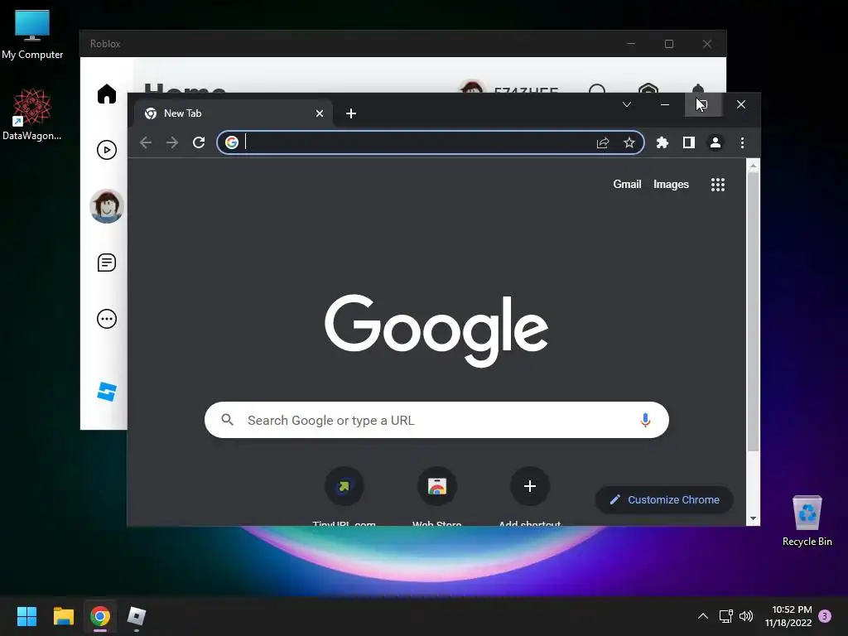Go forward using Chrome's forward arrow
Screen dimensions: 848x636
172,142
